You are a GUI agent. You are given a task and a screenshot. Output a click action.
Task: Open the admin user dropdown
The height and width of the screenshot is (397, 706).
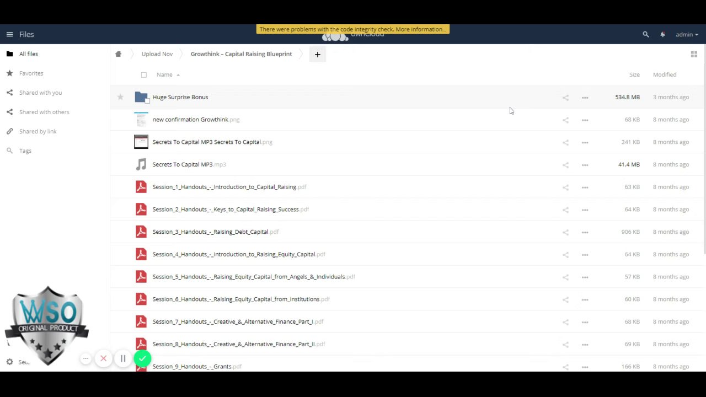687,34
